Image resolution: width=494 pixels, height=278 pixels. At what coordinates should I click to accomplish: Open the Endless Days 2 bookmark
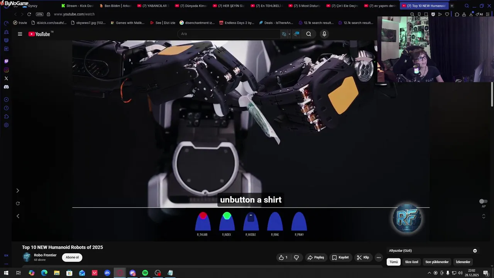point(237,23)
